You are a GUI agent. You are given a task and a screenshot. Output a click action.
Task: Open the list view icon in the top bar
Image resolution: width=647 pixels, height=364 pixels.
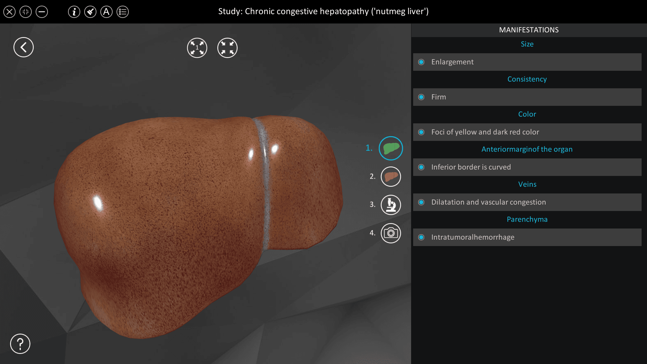(123, 12)
